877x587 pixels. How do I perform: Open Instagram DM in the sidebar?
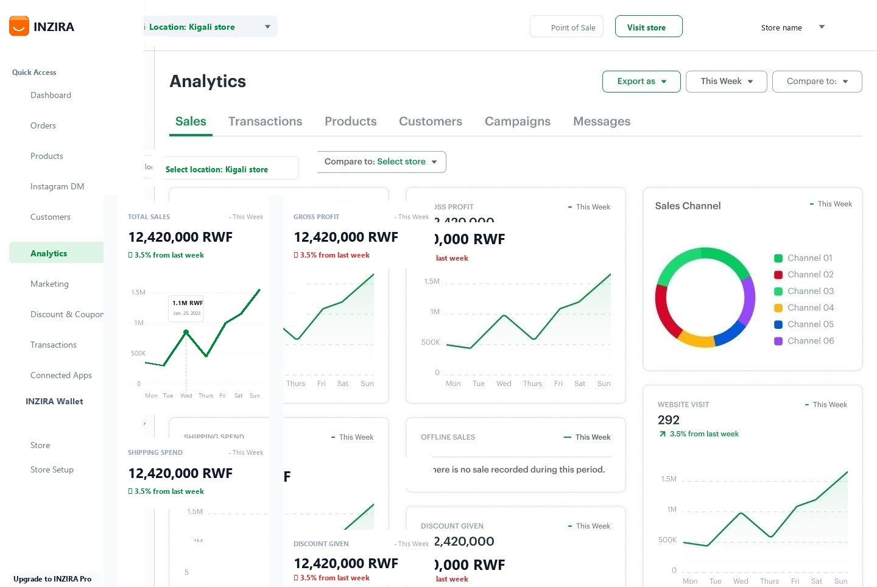(57, 186)
